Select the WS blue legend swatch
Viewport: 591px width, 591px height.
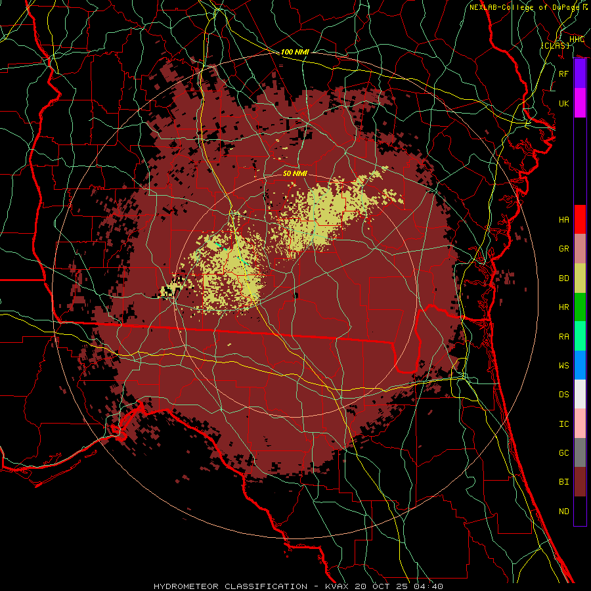pyautogui.click(x=580, y=365)
